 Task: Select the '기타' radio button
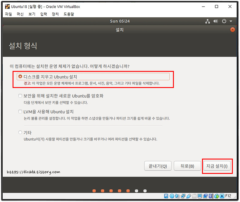click(20, 132)
